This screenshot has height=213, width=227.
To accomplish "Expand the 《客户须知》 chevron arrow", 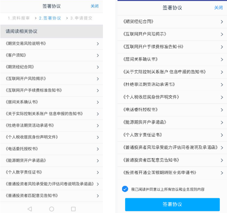I will pos(98,55).
